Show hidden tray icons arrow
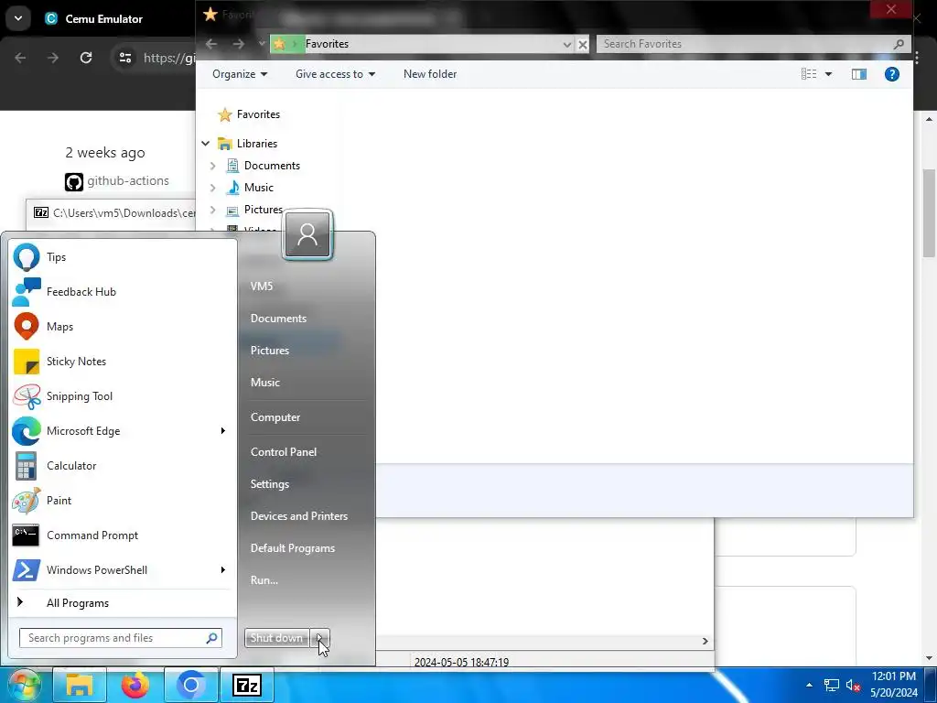The width and height of the screenshot is (937, 703). click(x=809, y=685)
